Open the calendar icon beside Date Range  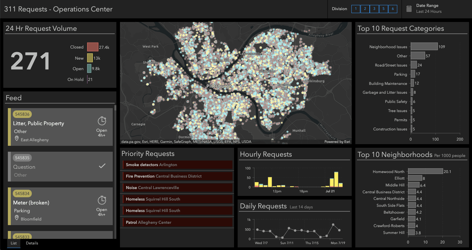coord(409,9)
